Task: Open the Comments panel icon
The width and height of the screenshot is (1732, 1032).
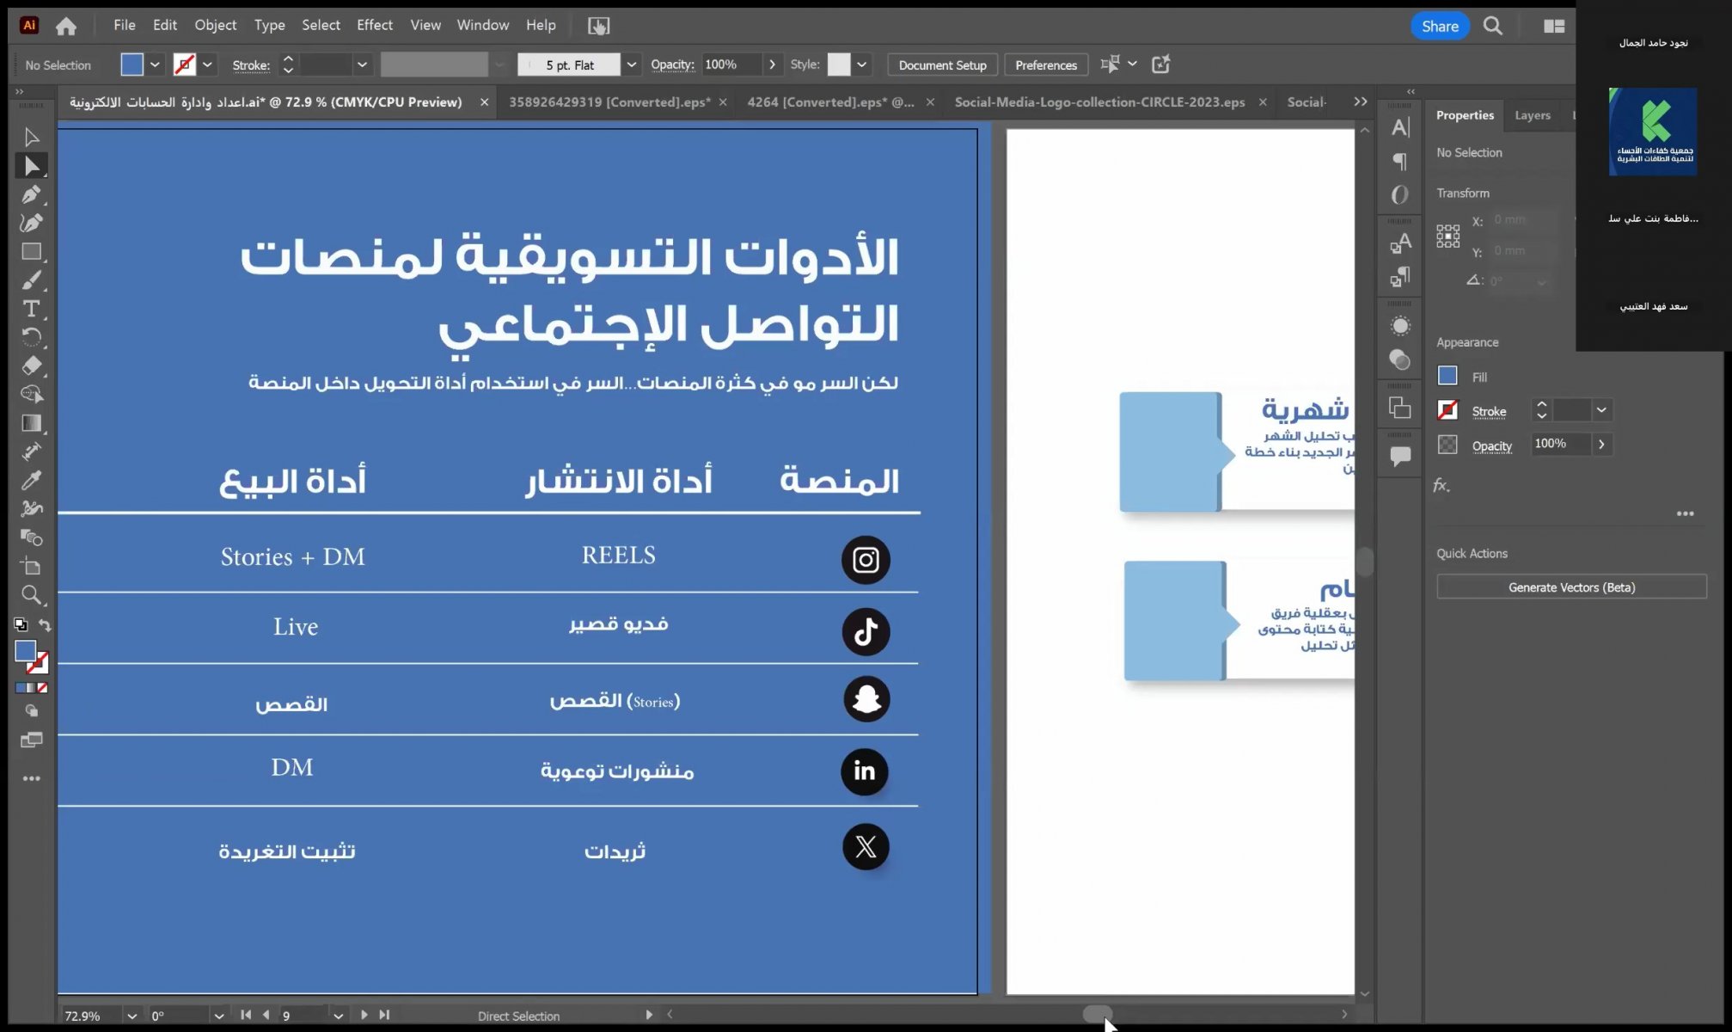Action: [x=1399, y=457]
